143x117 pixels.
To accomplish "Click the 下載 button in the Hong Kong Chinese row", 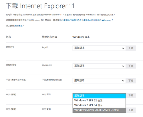I will tap(131, 81).
